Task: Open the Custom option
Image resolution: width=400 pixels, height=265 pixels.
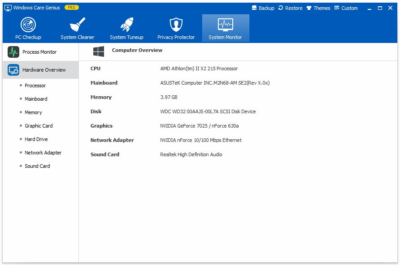Action: coord(349,8)
